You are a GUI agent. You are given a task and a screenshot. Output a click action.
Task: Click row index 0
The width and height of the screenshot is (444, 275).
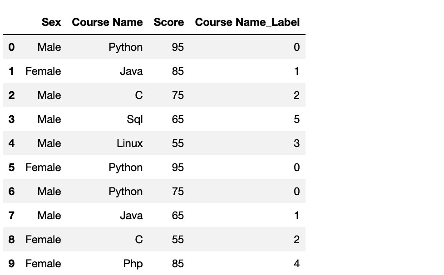[11, 47]
